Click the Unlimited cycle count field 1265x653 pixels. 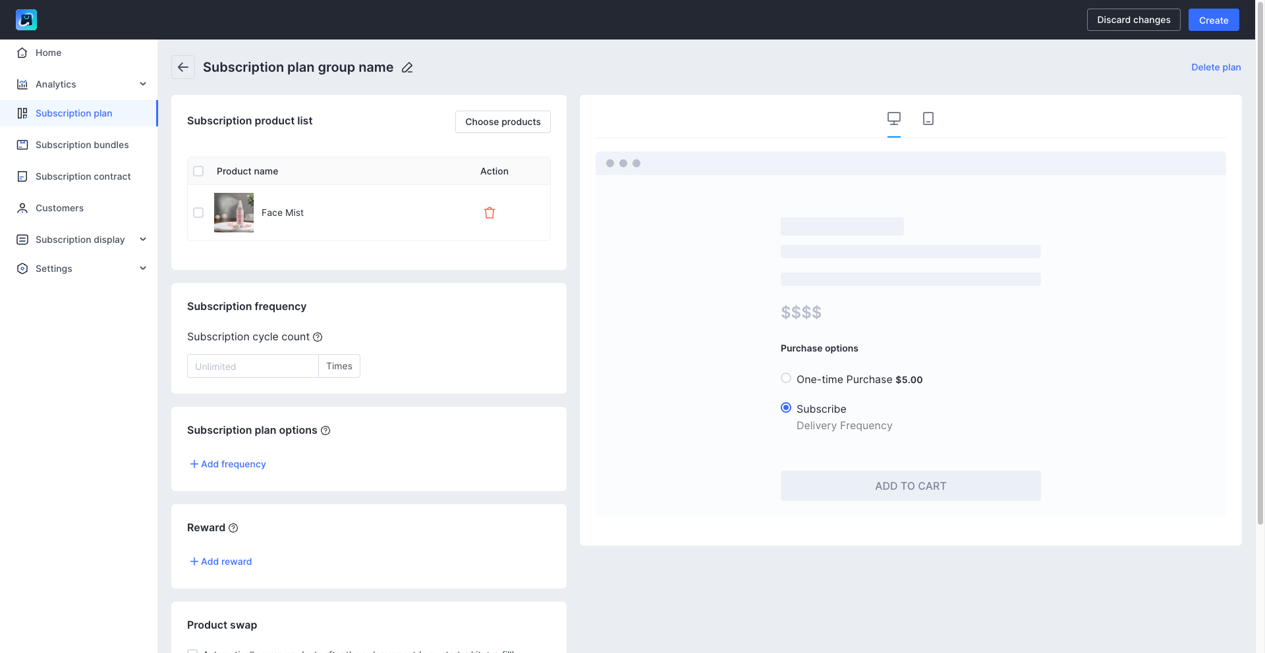click(253, 366)
